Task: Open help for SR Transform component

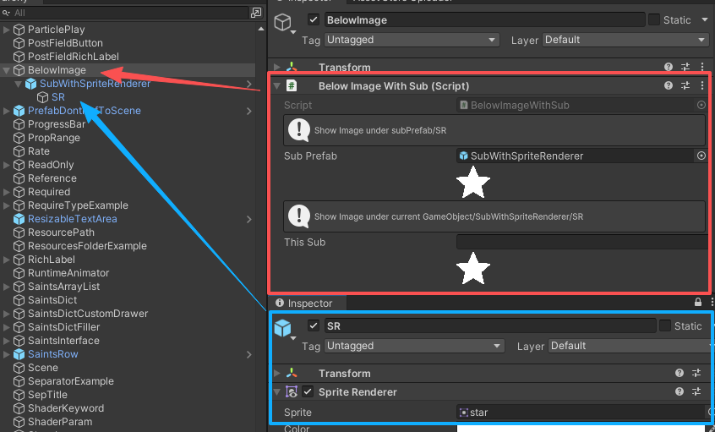Action: tap(680, 373)
